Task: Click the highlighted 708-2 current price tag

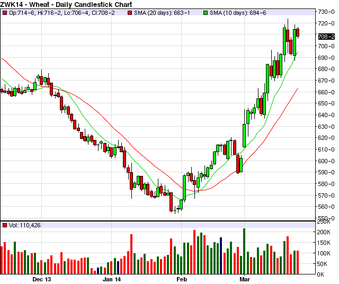Action: click(x=326, y=37)
